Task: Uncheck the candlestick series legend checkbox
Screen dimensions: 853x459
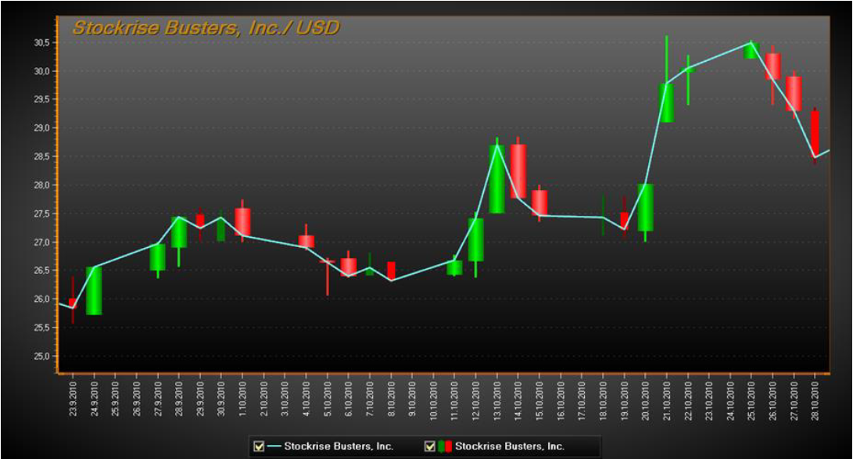Action: [428, 446]
